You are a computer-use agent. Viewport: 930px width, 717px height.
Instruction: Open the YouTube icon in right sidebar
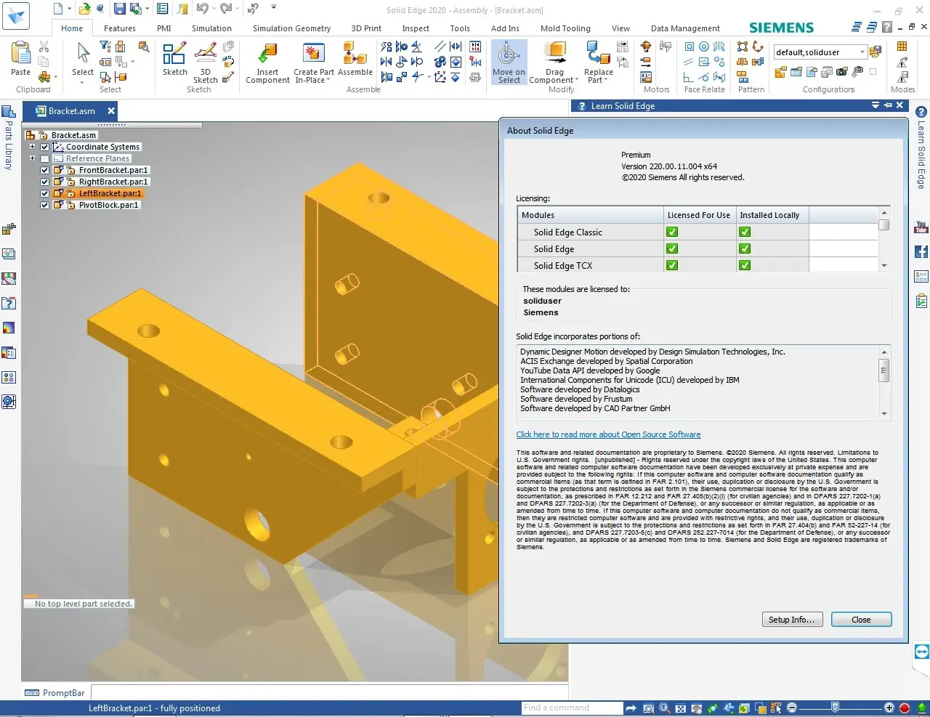tap(921, 227)
